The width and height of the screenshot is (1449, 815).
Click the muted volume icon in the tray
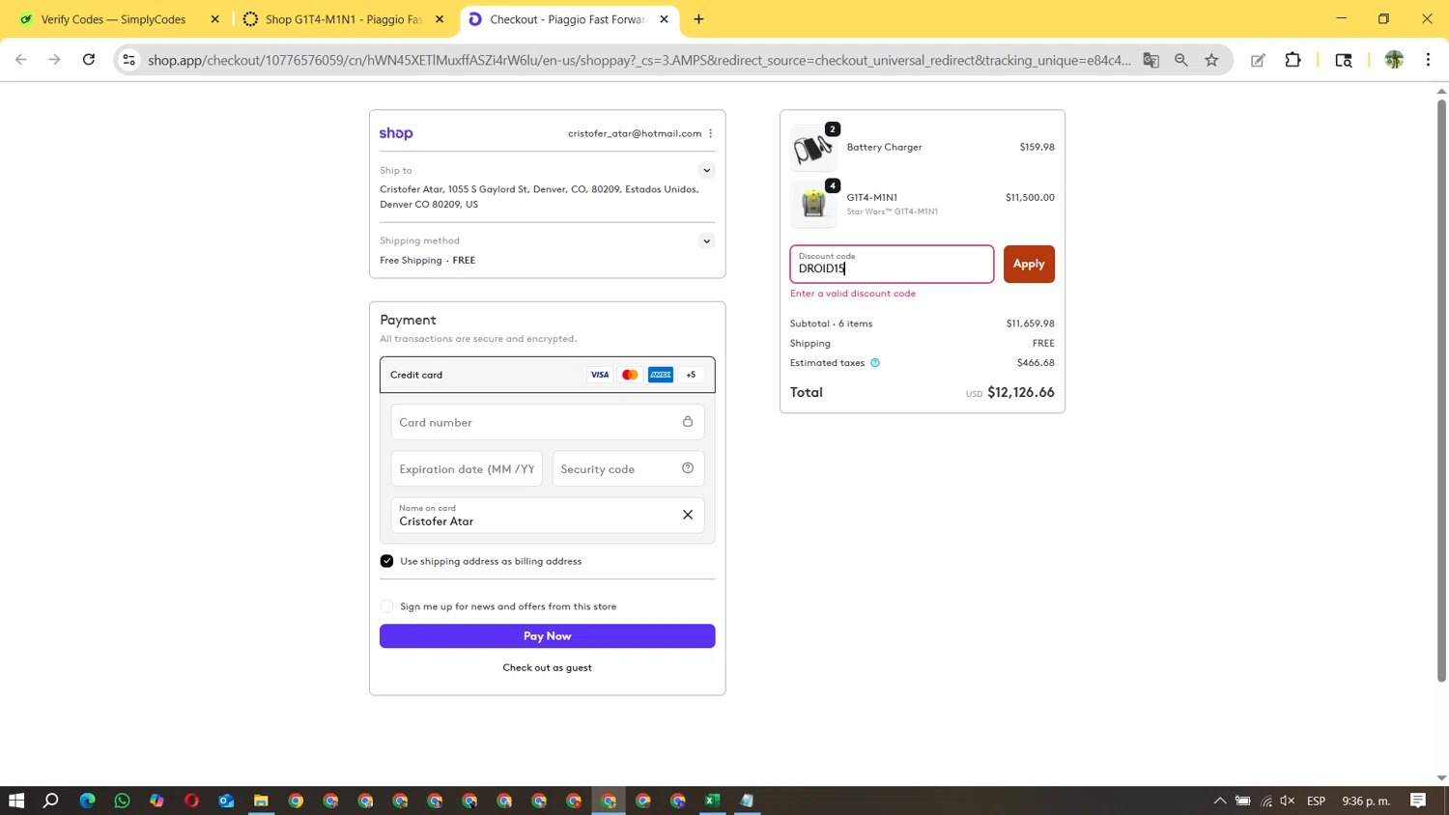click(x=1288, y=801)
